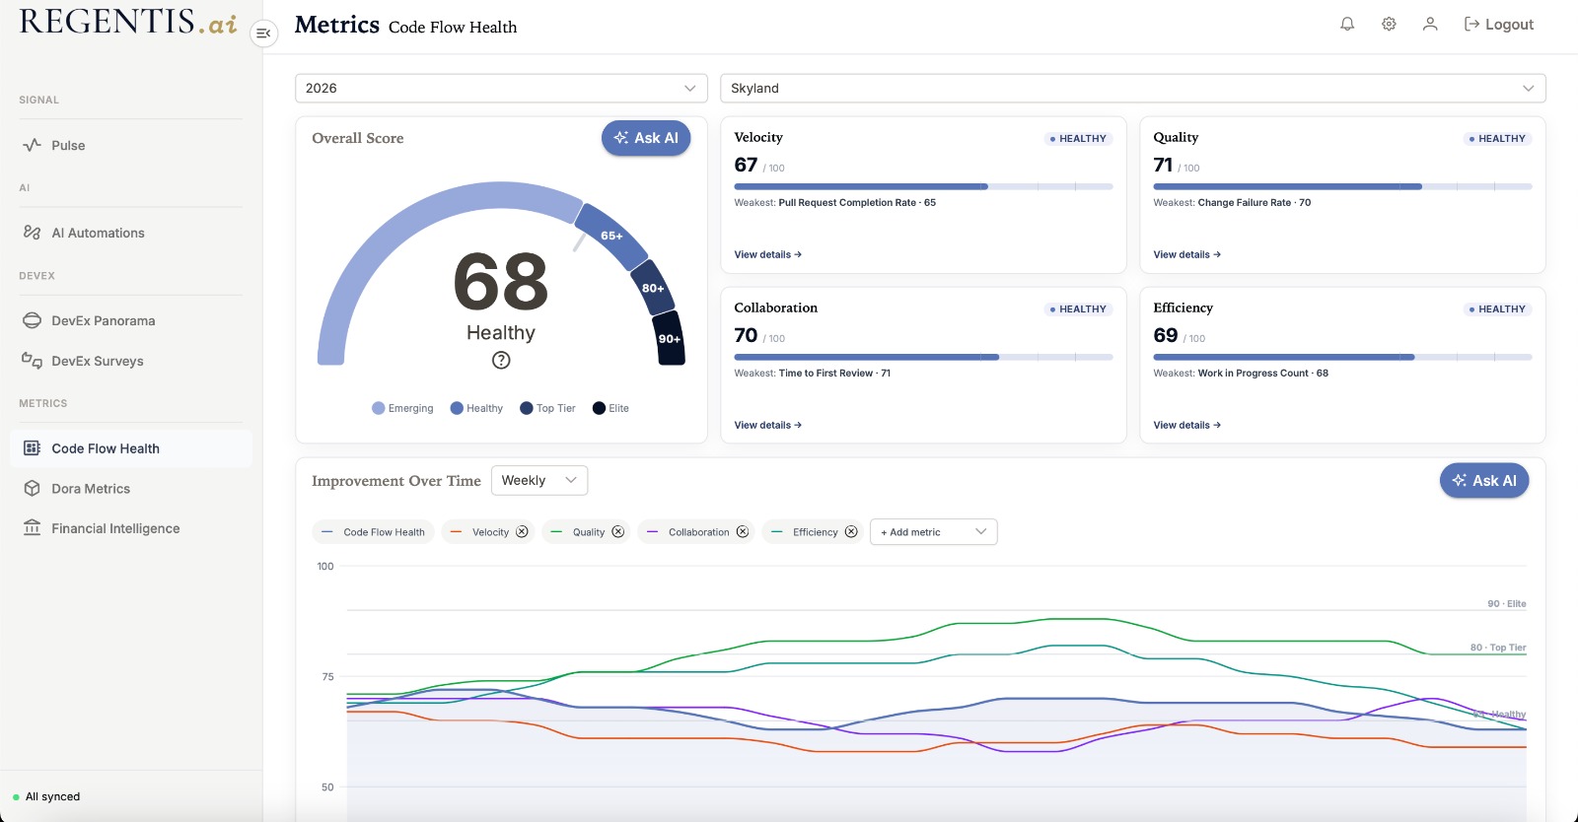Click the Velocity score progress bar
Screen dimensions: 1578x822
tap(923, 186)
